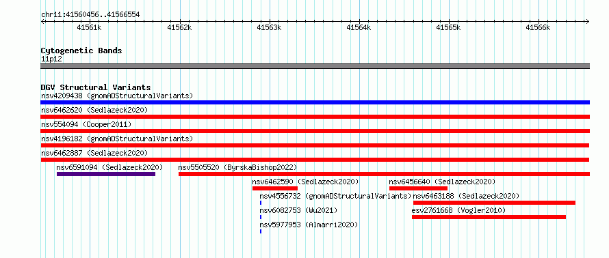This screenshot has width=609, height=258.
Task: Select the 11p12 band label
Action: click(51, 59)
